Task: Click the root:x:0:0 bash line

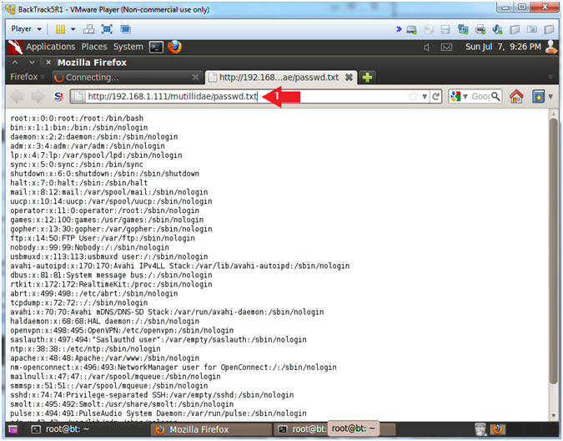Action: pos(77,119)
